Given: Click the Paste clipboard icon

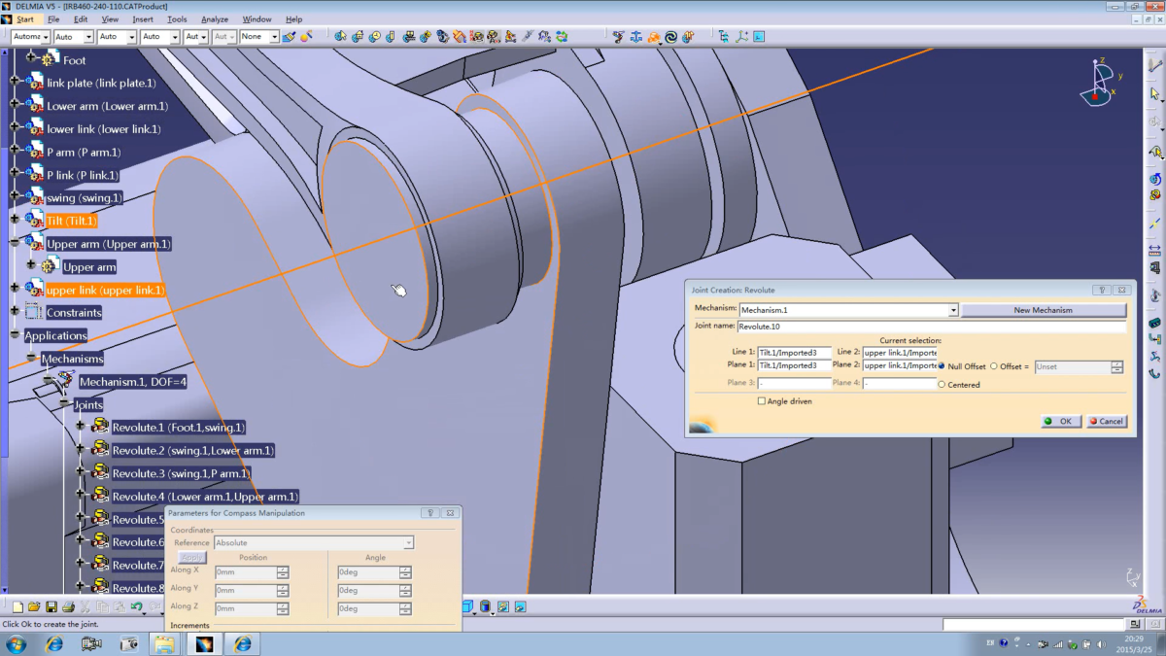Looking at the screenshot, I should 119,607.
